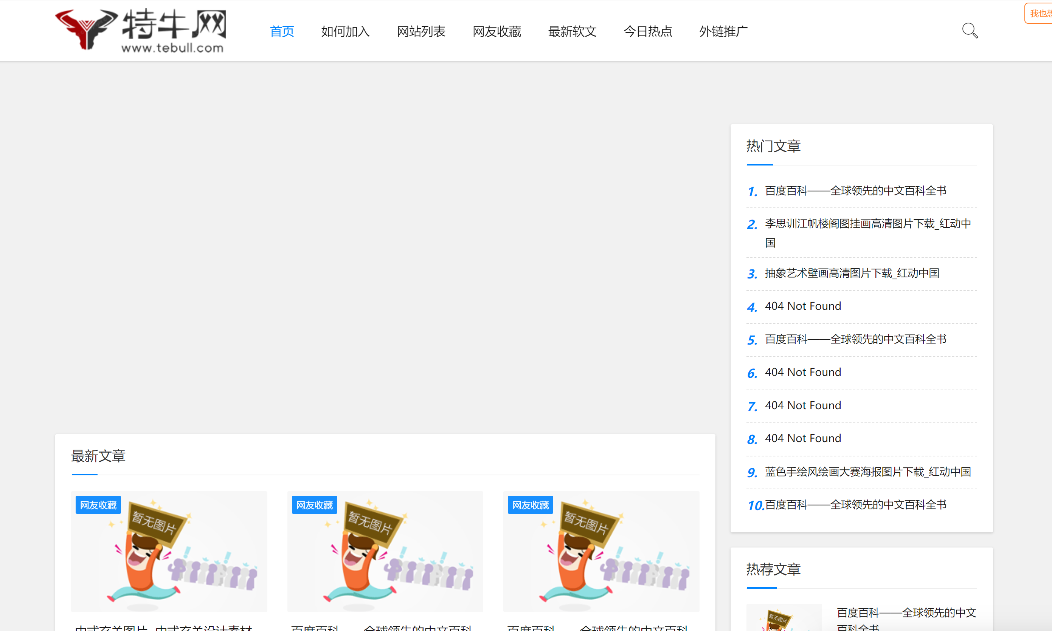This screenshot has height=631, width=1052.
Task: Click the fourth 404 Not Found entry
Action: coord(803,438)
